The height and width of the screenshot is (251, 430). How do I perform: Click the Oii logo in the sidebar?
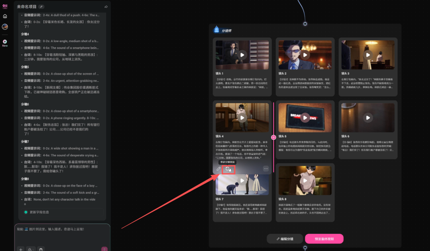[x=5, y=7]
